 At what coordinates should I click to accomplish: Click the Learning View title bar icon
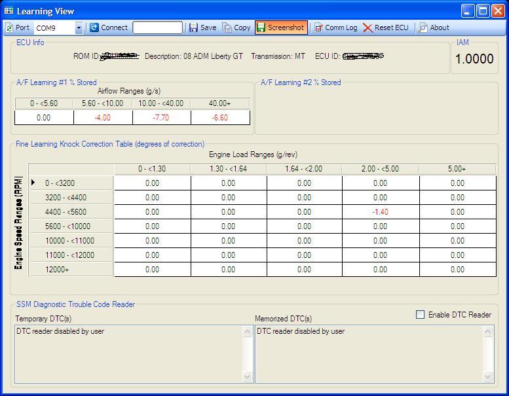coord(9,11)
